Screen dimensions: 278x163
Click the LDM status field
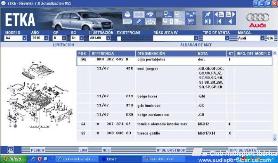[83, 150]
